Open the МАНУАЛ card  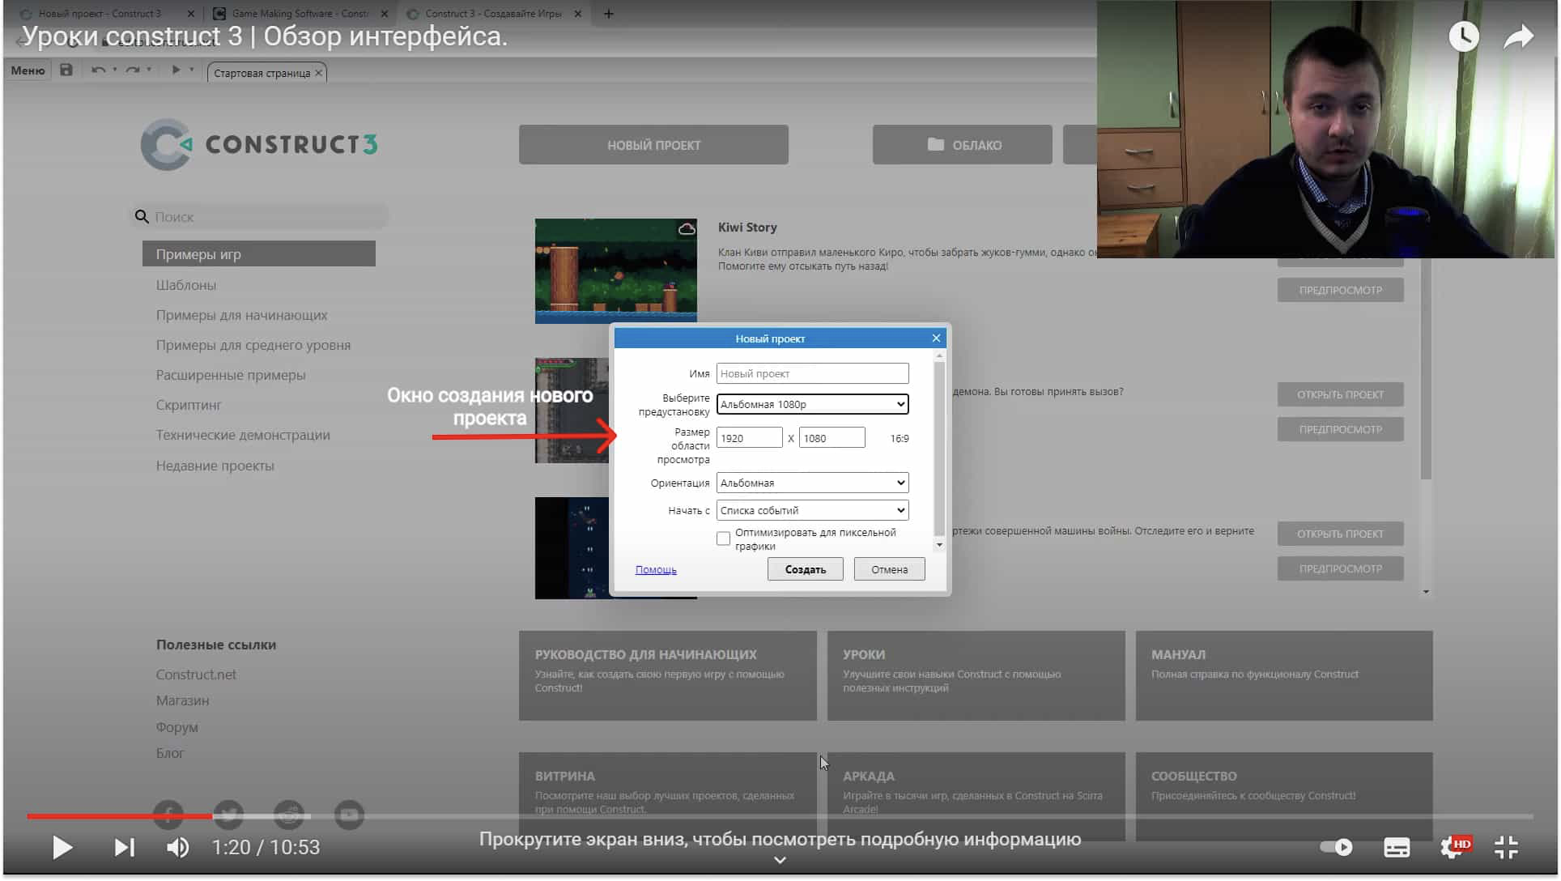[x=1284, y=676]
